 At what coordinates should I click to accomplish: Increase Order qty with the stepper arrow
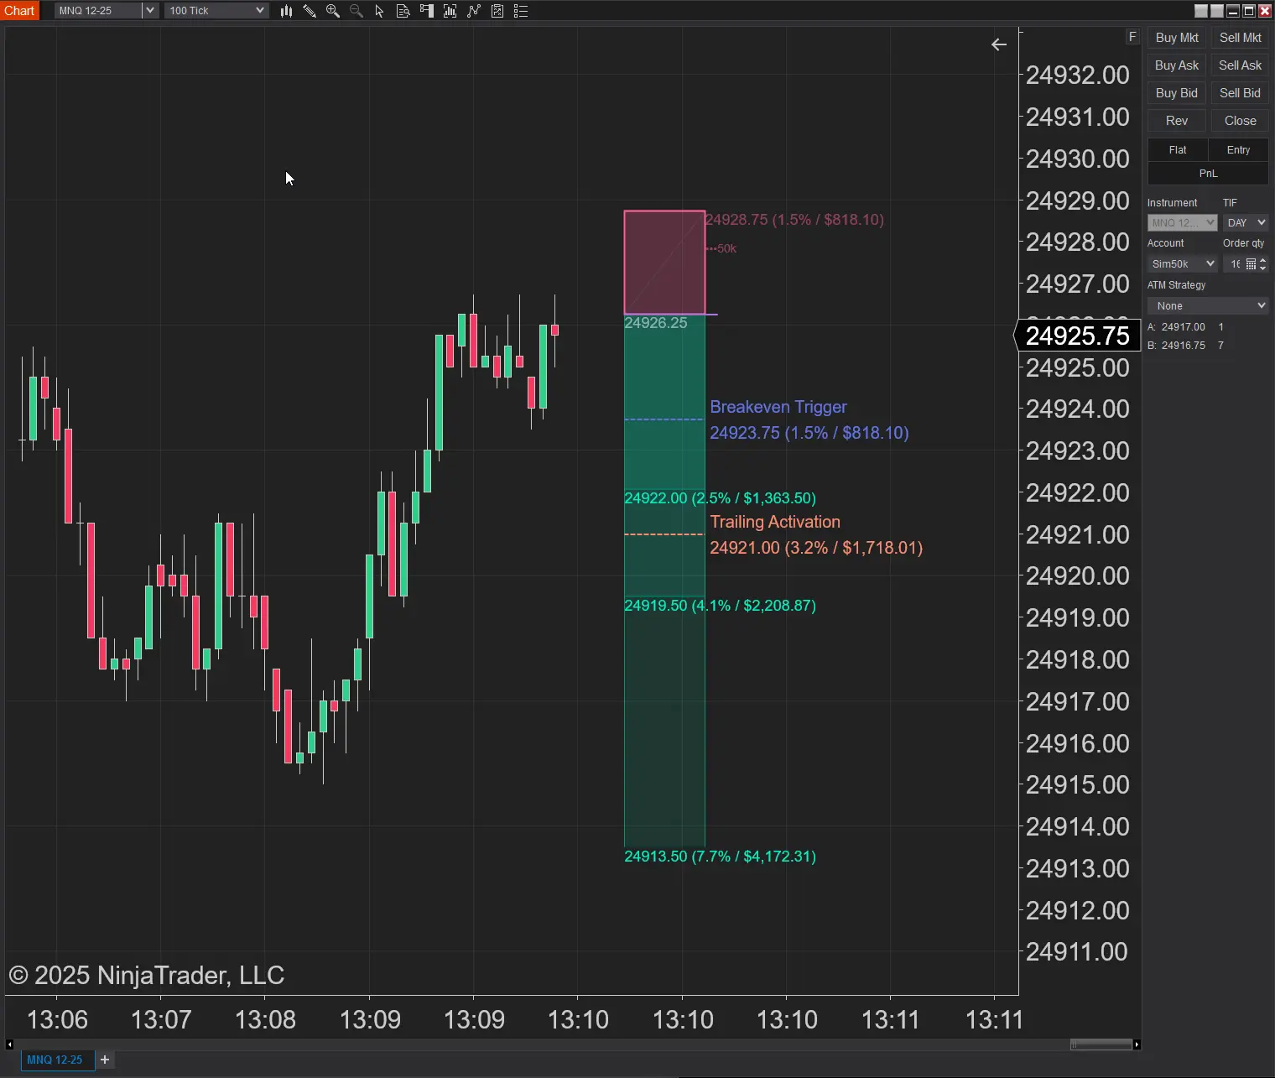point(1264,259)
